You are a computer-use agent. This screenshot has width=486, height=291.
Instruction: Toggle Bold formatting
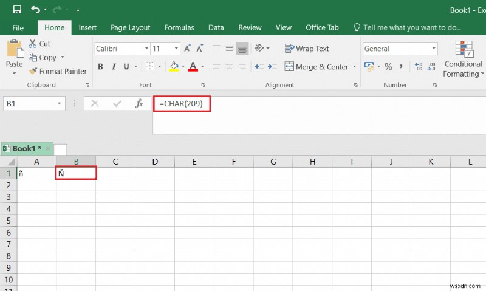click(100, 67)
